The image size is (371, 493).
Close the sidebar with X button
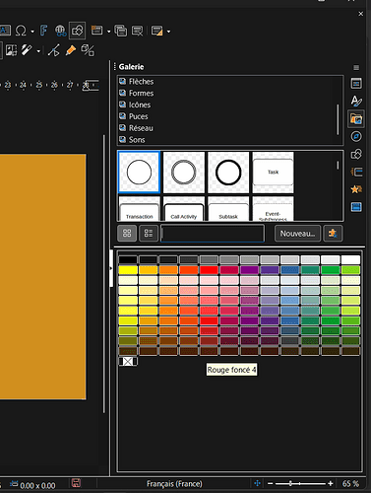coord(361,14)
